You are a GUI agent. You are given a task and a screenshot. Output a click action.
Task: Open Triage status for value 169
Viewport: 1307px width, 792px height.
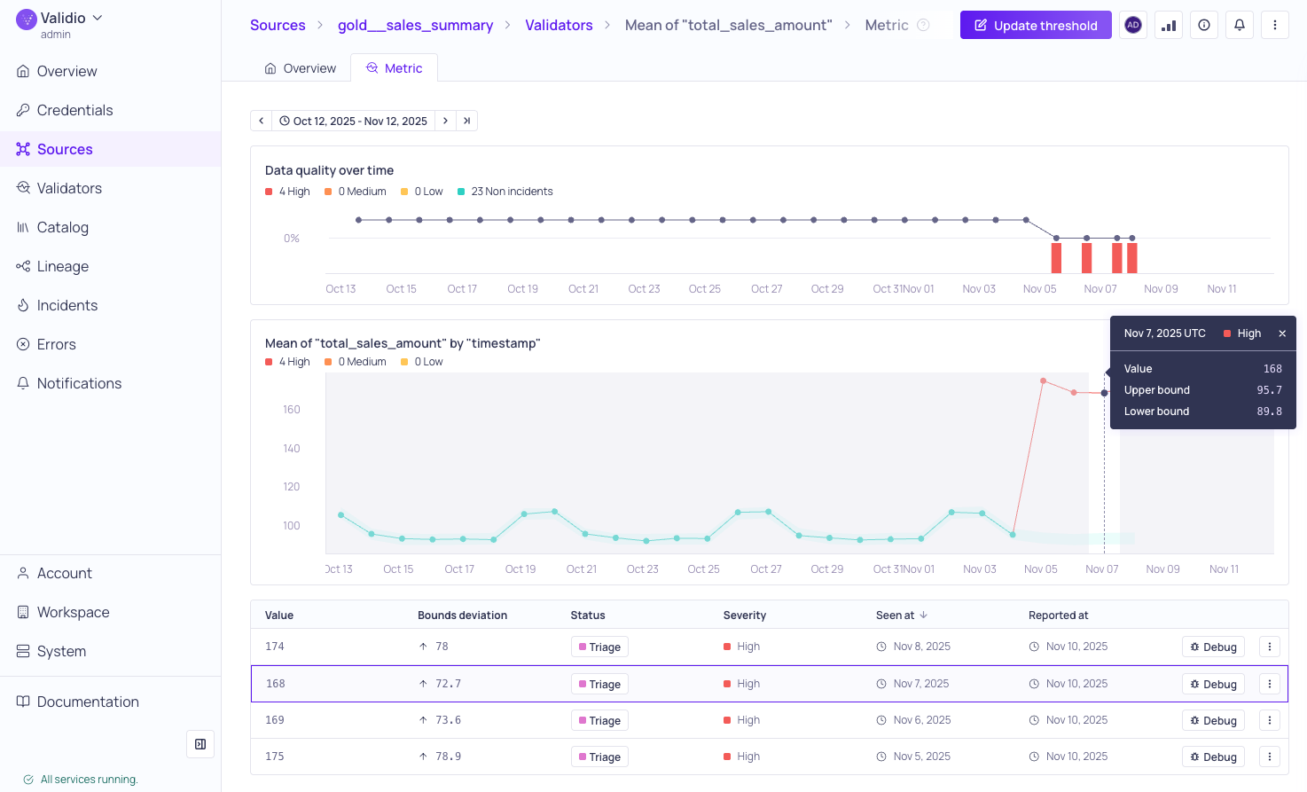pyautogui.click(x=599, y=720)
